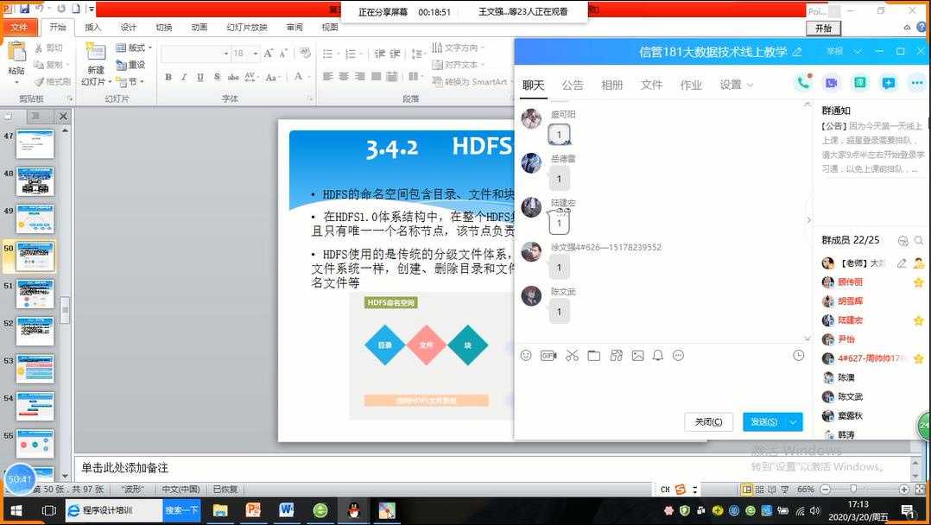Toggle italic text formatting

coord(182,78)
